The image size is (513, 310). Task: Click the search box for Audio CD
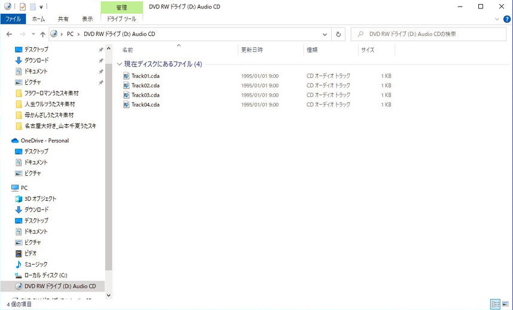430,35
